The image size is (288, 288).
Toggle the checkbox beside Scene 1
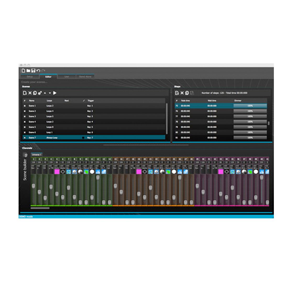pos(25,106)
